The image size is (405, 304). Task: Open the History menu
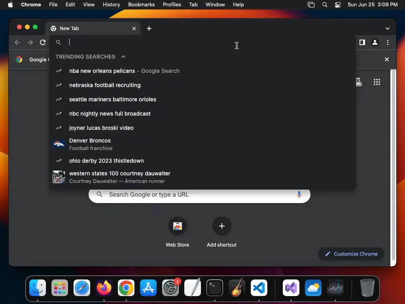pos(111,4)
